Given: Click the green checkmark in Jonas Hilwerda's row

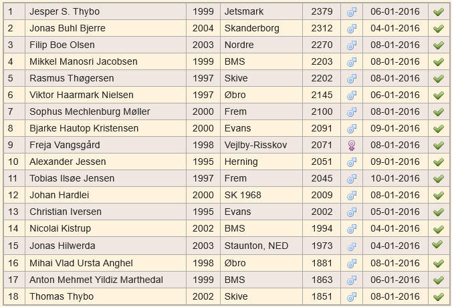Looking at the screenshot, I should click(x=437, y=244).
